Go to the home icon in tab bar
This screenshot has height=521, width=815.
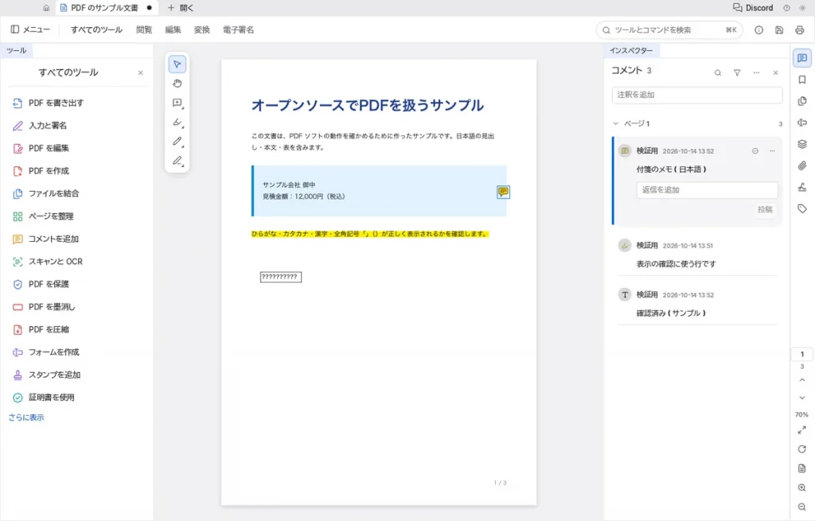pos(46,8)
